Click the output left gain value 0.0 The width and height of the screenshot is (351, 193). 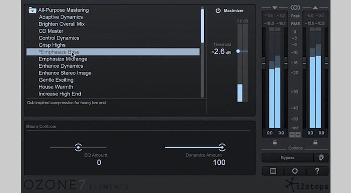pyautogui.click(x=310, y=133)
